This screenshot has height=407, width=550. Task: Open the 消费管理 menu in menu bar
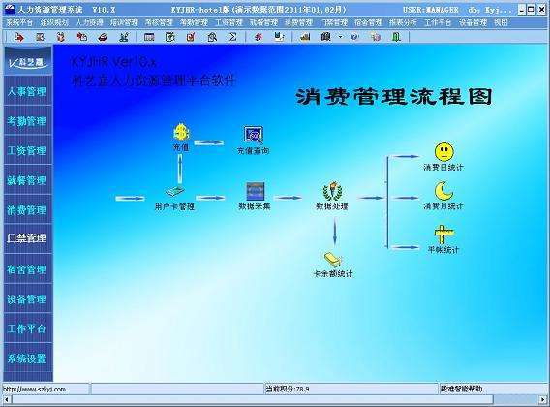(x=298, y=22)
